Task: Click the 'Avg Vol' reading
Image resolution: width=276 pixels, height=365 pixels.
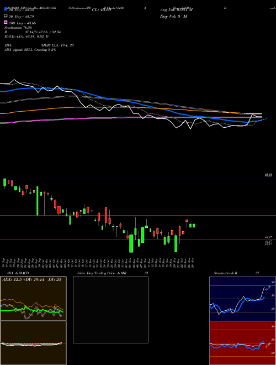Action: pos(176,10)
